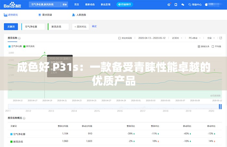Viewport: 227px width, 147px height.
Task: Click year label 2011 on timeline
Action: pyautogui.click(x=8, y=111)
